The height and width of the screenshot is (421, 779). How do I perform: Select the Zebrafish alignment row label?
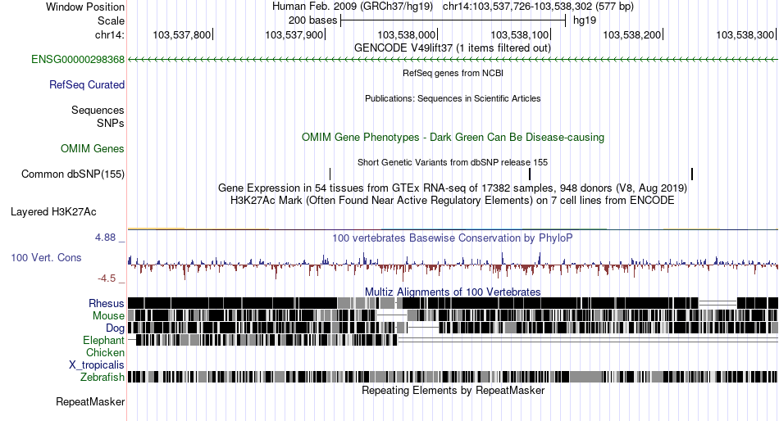pyautogui.click(x=102, y=378)
